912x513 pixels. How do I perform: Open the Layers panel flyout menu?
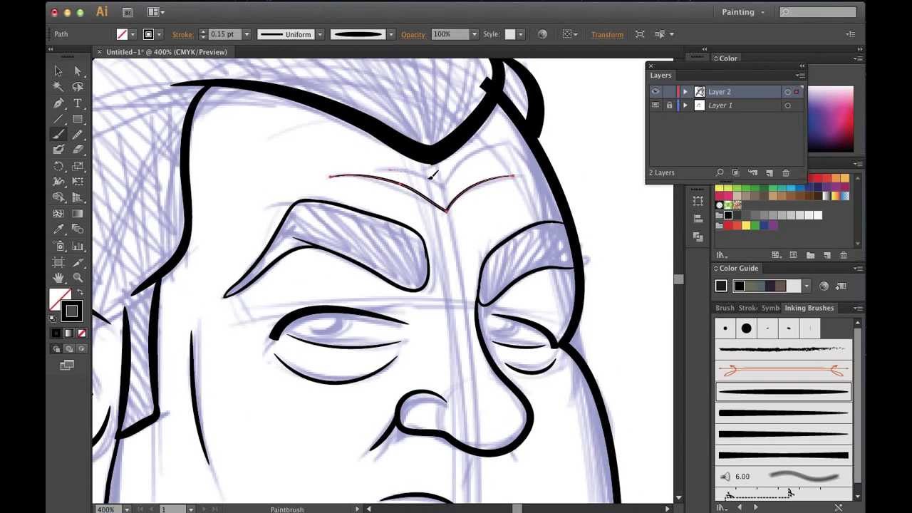click(801, 75)
